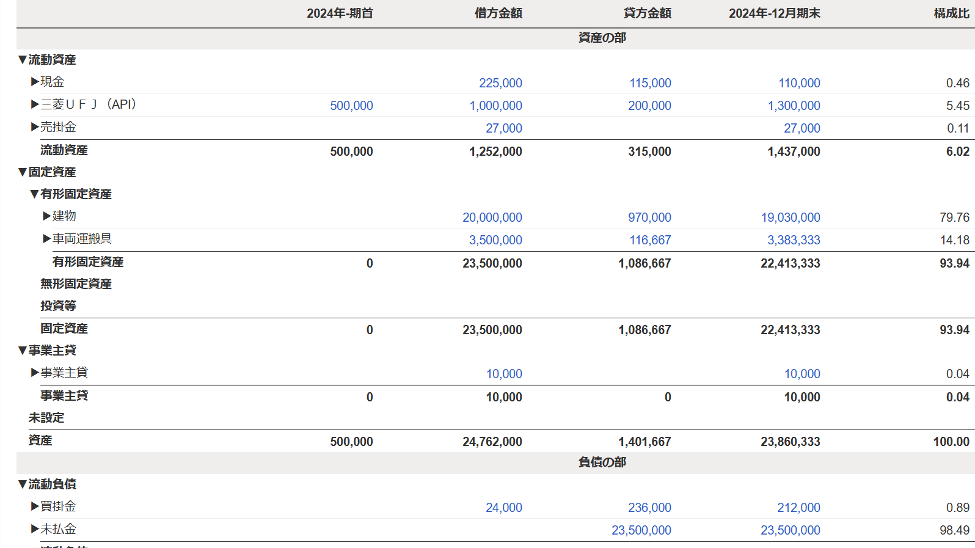Select the 資産の部 section heading
This screenshot has width=975, height=548.
click(602, 38)
